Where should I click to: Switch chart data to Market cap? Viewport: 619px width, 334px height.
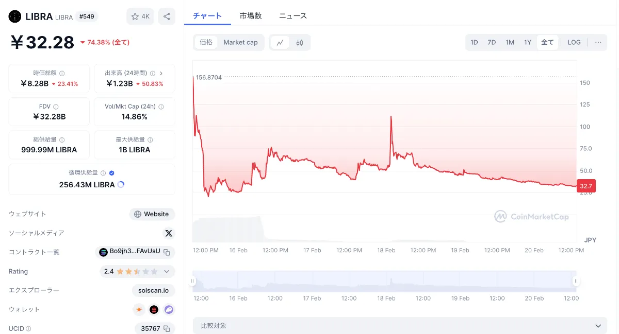240,42
